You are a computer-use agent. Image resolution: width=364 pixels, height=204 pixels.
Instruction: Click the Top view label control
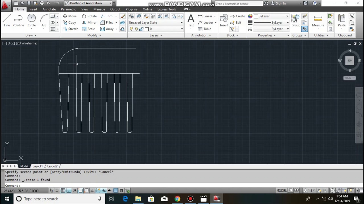point(11,43)
